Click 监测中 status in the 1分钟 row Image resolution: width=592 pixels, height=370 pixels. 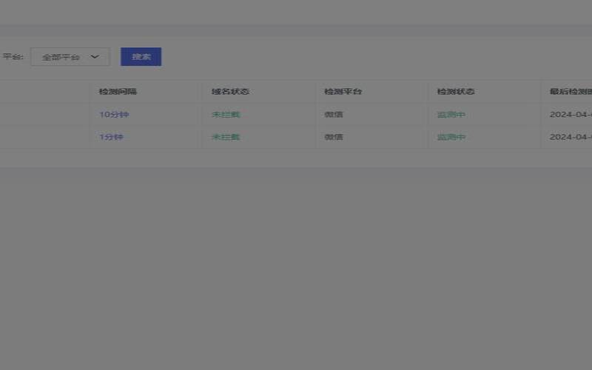click(x=451, y=137)
